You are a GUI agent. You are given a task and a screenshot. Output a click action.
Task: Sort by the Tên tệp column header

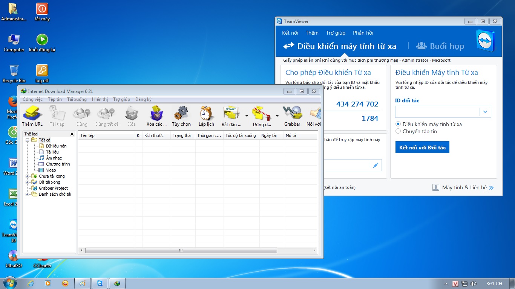coord(107,135)
